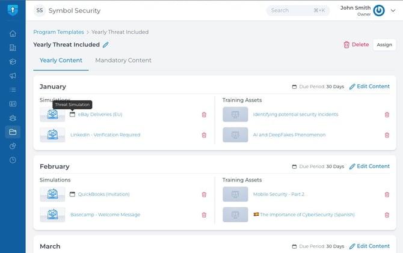Expand the John Smith user menu
The image size is (403, 253).
click(393, 10)
